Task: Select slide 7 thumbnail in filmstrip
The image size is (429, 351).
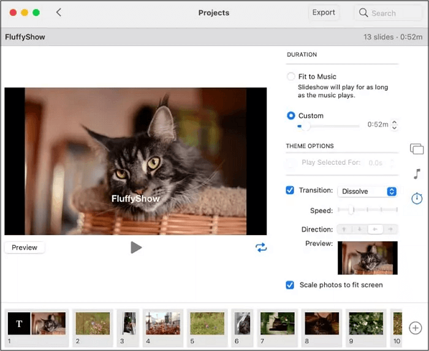Action: click(278, 323)
